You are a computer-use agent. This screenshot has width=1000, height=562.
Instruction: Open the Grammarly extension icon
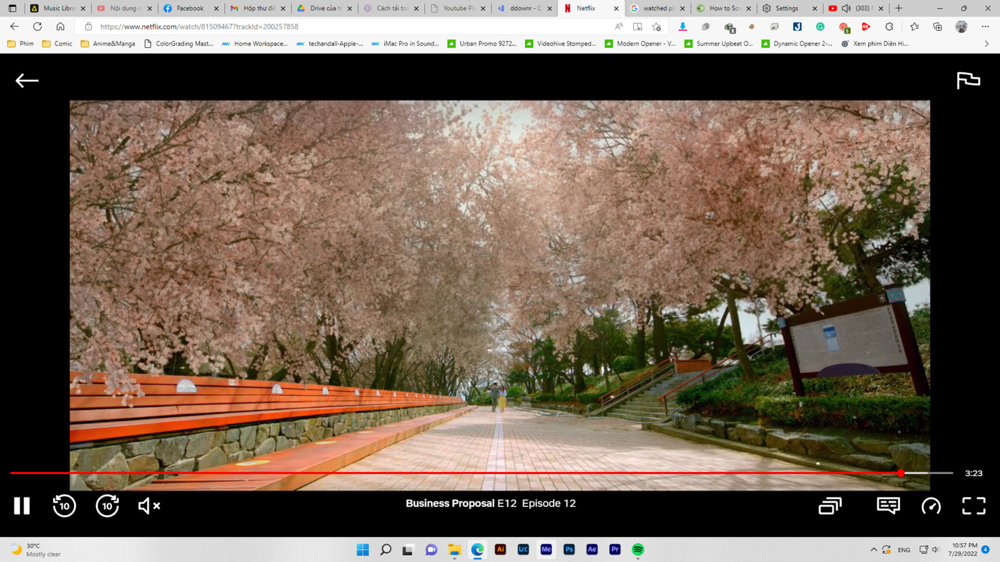(820, 27)
